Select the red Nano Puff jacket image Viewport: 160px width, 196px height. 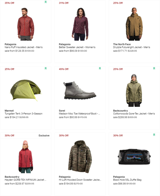pos(26,24)
